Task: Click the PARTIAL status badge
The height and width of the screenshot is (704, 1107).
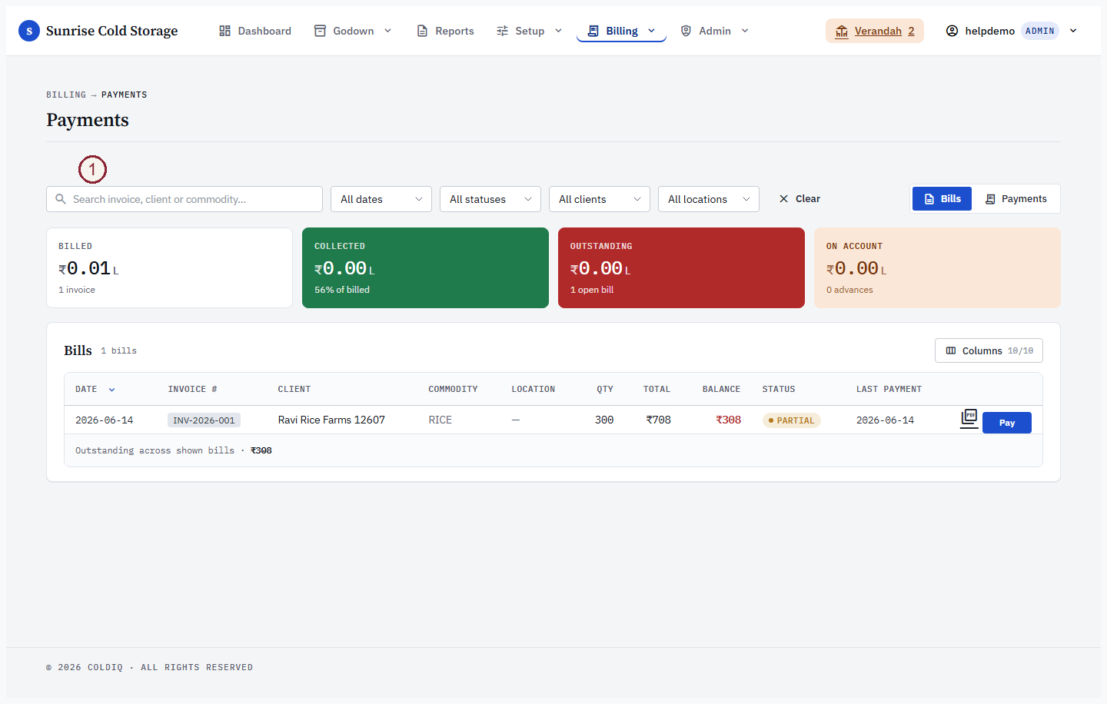Action: (x=791, y=420)
